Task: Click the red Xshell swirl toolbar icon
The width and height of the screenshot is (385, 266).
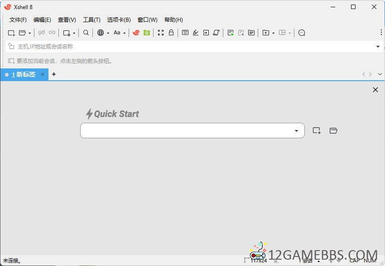Action: tap(136, 33)
